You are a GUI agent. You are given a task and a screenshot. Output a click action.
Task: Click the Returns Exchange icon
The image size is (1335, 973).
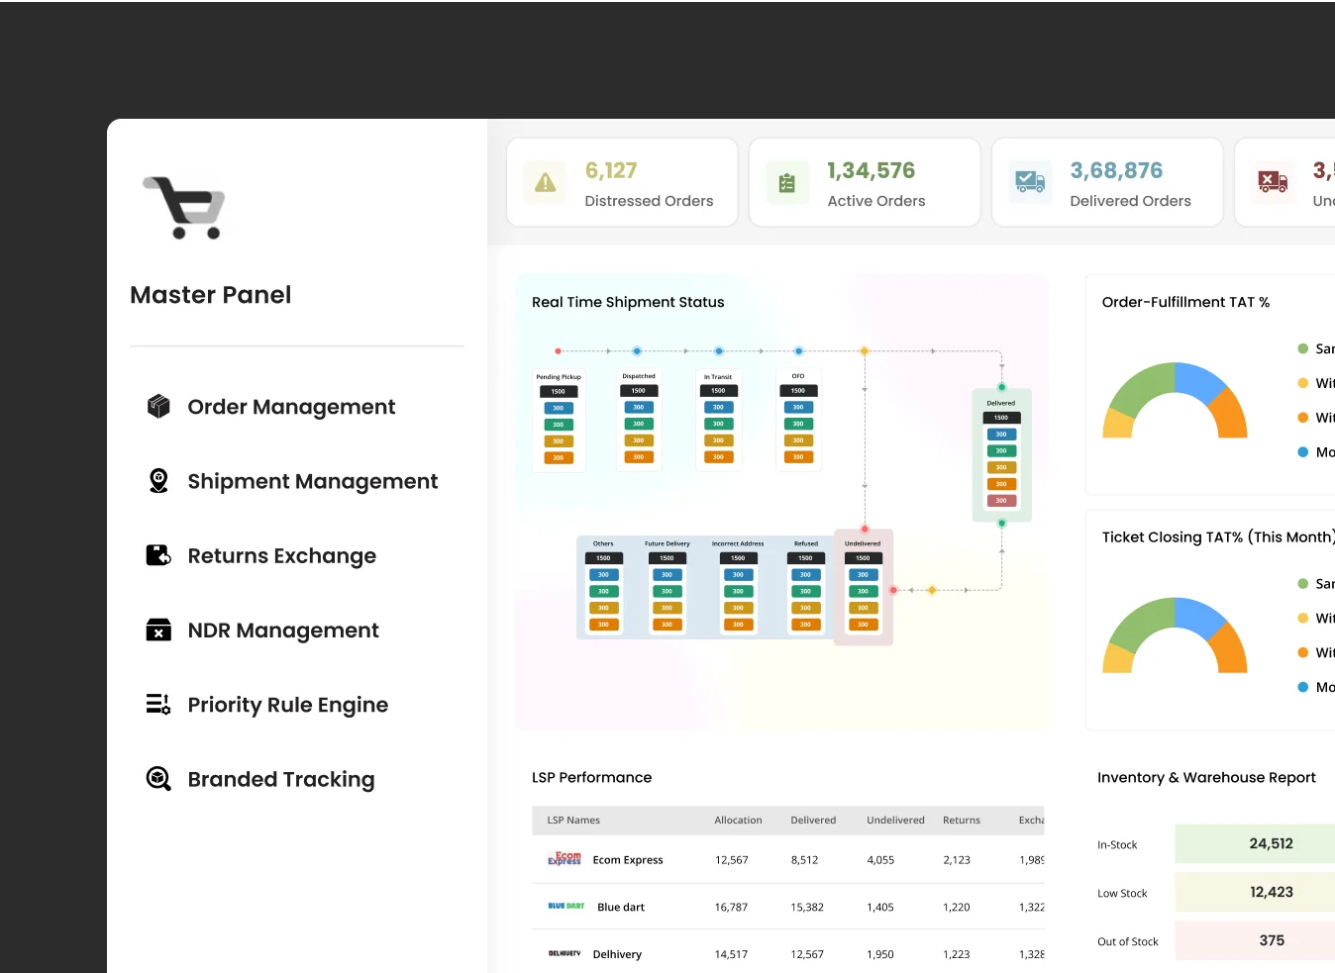[158, 555]
